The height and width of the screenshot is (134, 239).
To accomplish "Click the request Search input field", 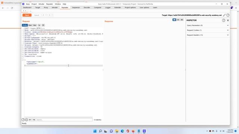I will point(64,120).
